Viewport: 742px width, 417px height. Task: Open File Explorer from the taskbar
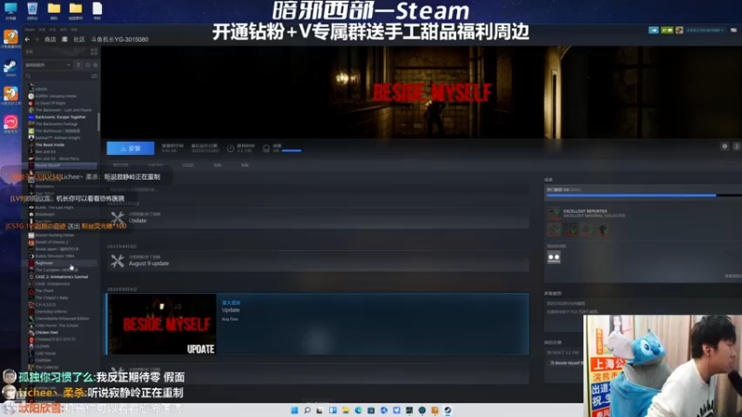coord(345,410)
